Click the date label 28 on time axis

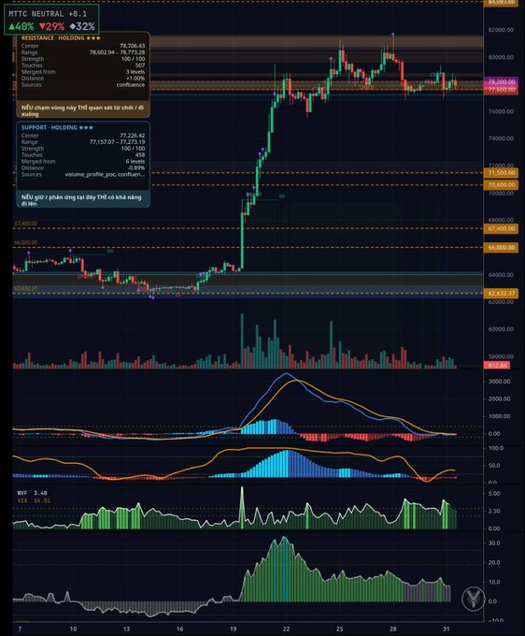tap(392, 629)
